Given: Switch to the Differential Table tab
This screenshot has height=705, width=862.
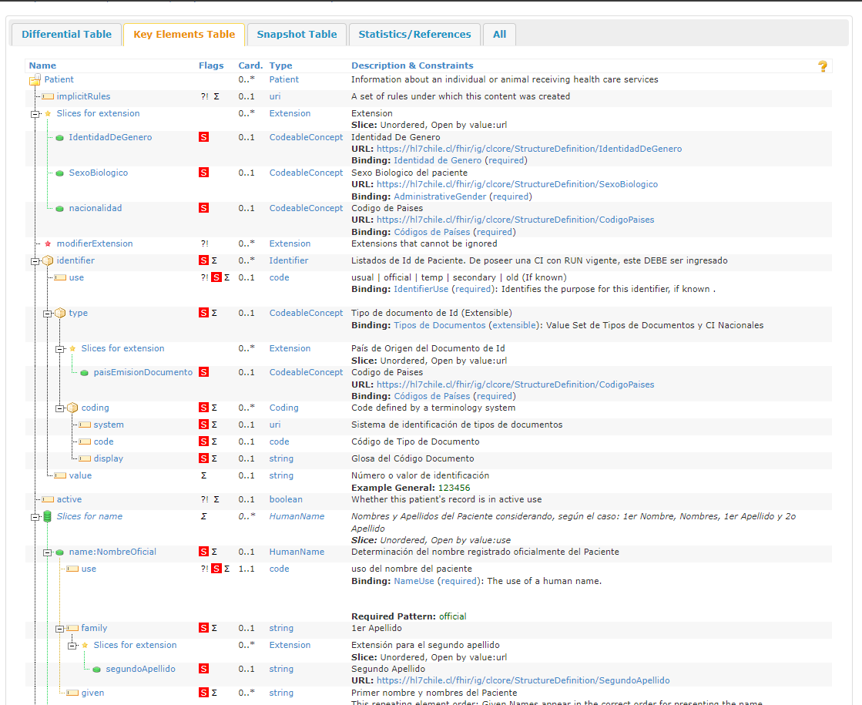Looking at the screenshot, I should [x=66, y=35].
